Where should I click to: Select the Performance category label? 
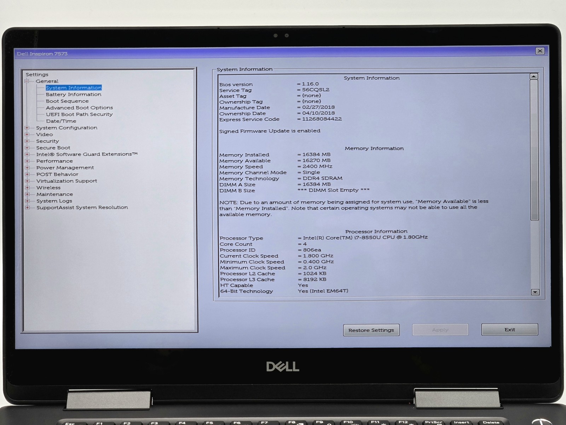point(54,161)
